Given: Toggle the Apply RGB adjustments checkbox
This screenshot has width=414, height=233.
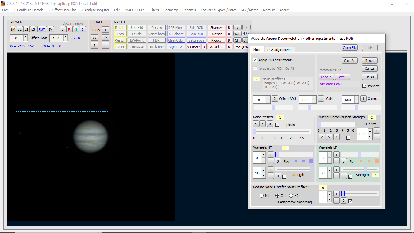Looking at the screenshot, I should coord(255,60).
